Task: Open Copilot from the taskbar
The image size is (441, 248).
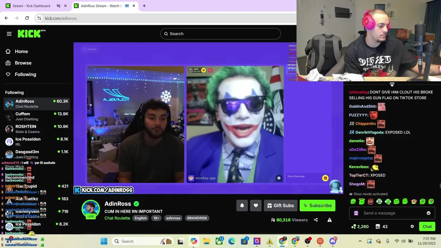Action: coord(194,241)
